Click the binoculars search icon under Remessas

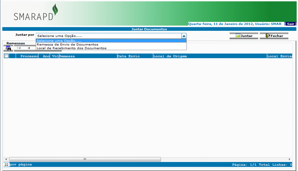coord(8,48)
